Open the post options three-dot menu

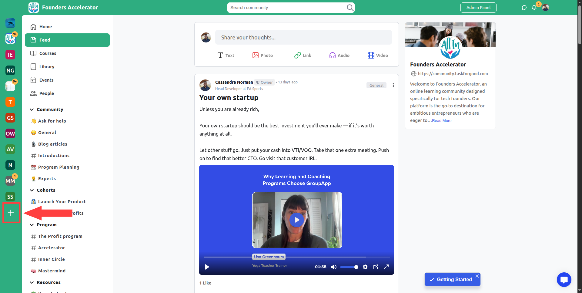393,85
